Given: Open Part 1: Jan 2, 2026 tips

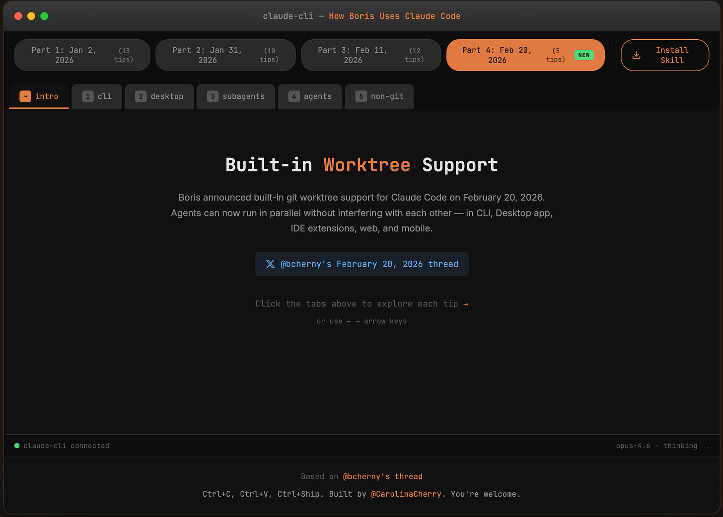Looking at the screenshot, I should pyautogui.click(x=82, y=55).
